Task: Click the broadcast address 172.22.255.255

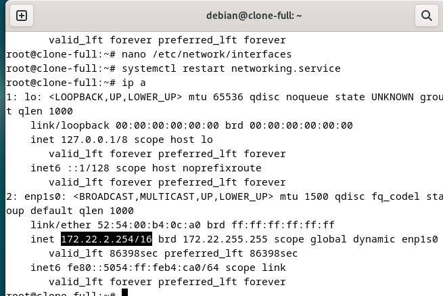Action: 225,239
